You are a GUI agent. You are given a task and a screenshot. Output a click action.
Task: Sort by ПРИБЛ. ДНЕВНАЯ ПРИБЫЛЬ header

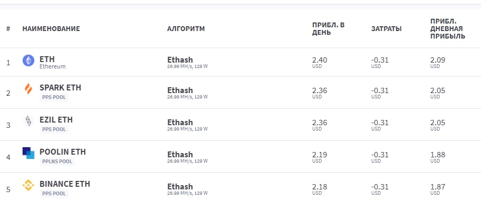(448, 29)
